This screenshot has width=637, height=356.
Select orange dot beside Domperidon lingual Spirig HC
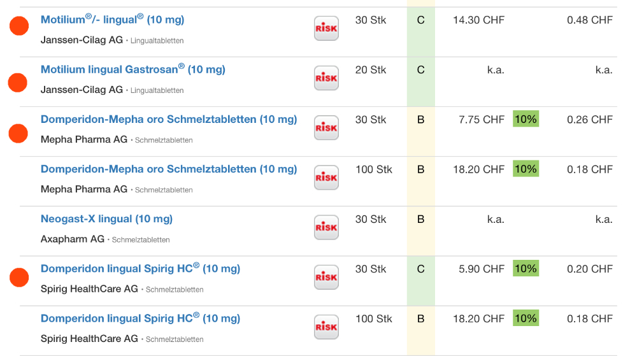(19, 278)
